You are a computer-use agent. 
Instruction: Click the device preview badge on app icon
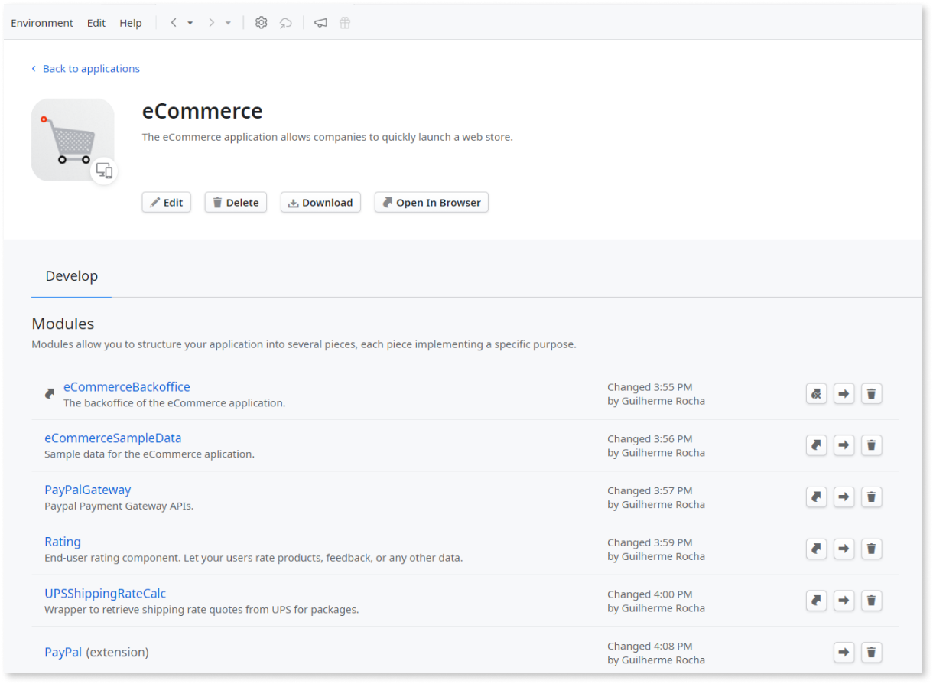coord(104,171)
